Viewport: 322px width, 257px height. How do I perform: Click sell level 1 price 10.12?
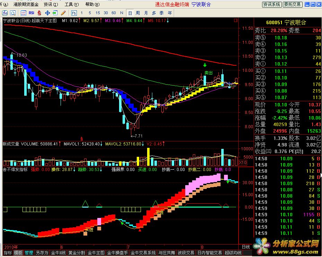pyautogui.click(x=281, y=64)
